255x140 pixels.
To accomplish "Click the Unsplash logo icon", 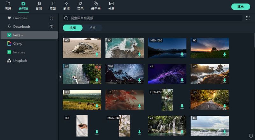I will pos(9,61).
